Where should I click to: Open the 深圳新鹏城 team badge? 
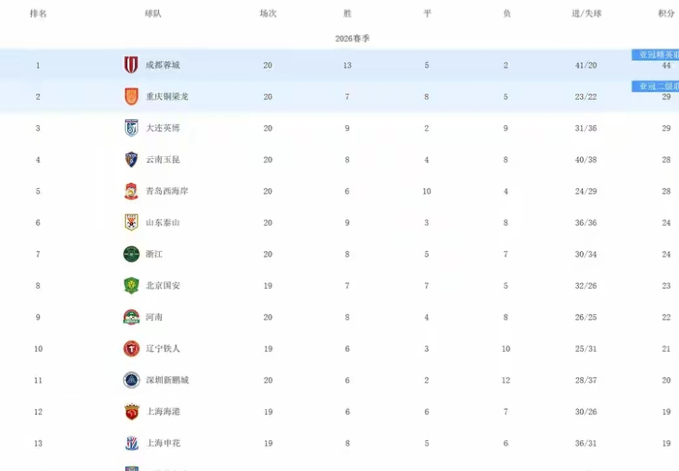coord(131,380)
